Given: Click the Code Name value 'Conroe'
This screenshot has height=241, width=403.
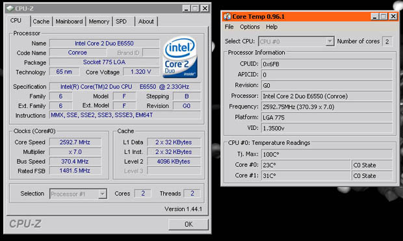Looking at the screenshot, I should [x=77, y=53].
